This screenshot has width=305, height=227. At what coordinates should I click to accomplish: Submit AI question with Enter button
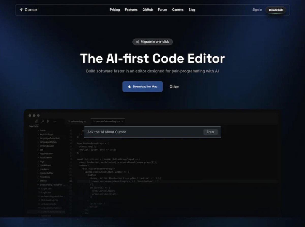pos(210,132)
